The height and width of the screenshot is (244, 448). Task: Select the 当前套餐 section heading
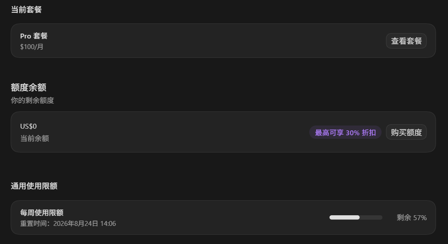tap(26, 9)
